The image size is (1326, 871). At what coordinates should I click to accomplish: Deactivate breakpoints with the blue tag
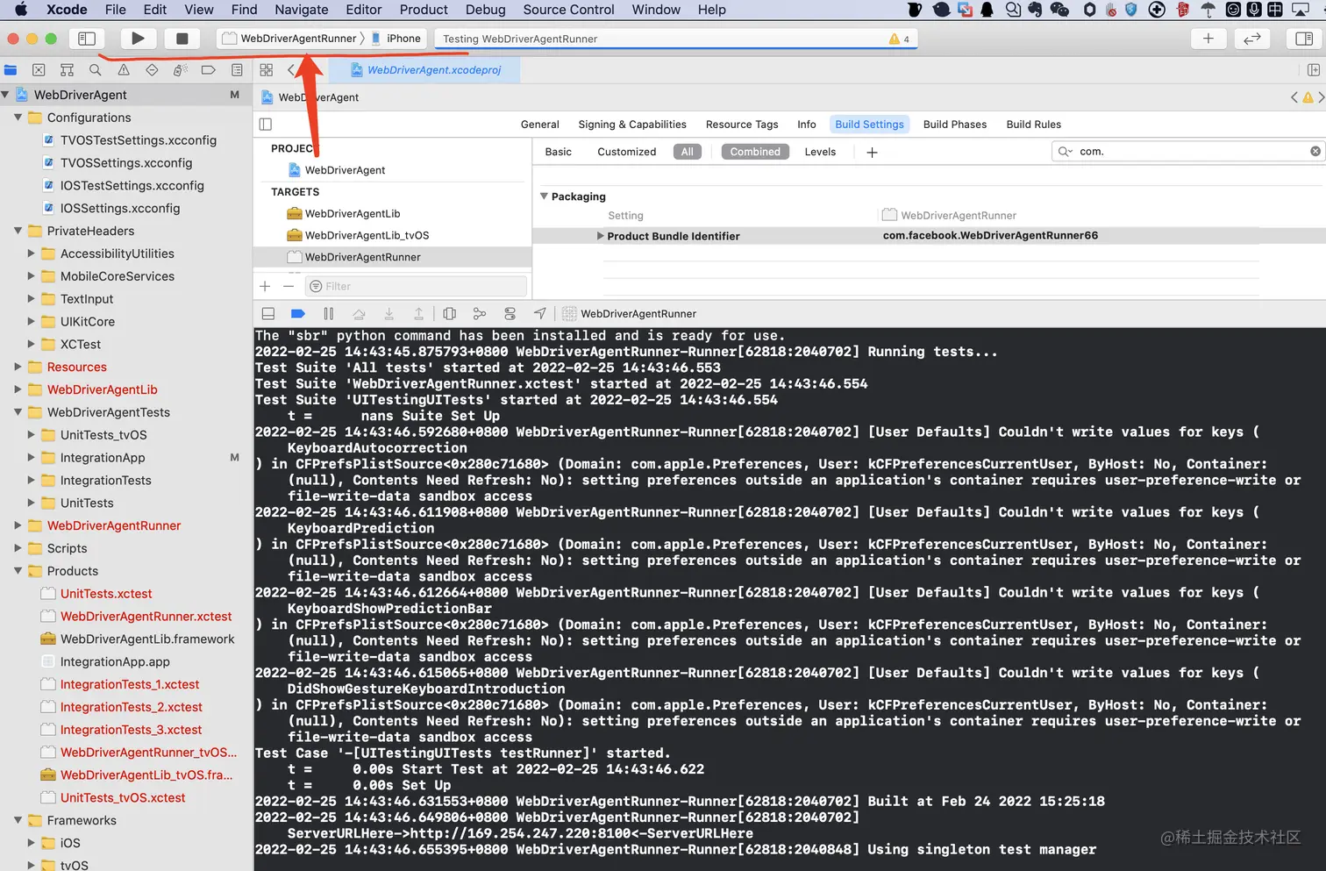click(x=298, y=314)
